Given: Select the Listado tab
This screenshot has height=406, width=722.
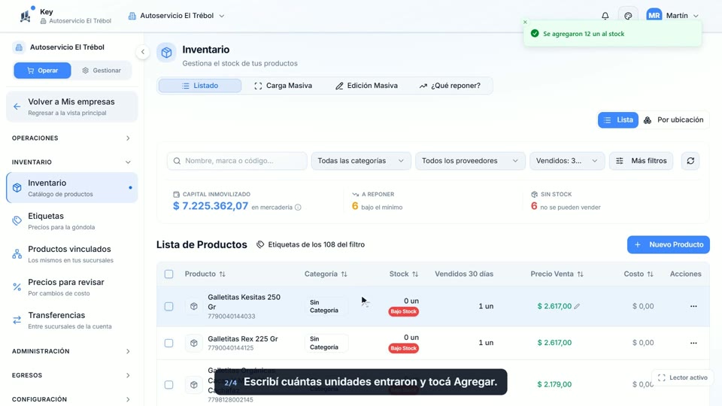Looking at the screenshot, I should (200, 86).
